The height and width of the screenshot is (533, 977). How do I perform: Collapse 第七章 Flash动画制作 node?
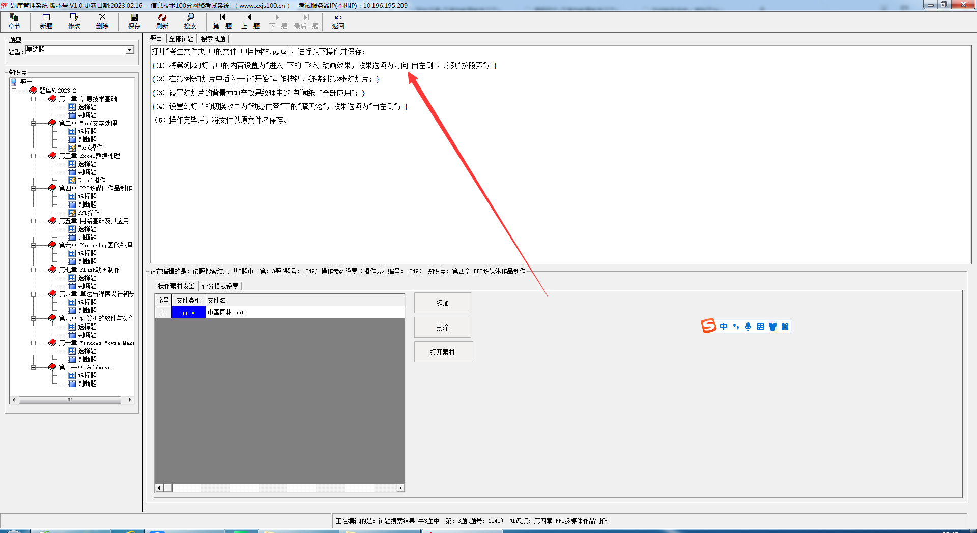[x=33, y=270]
